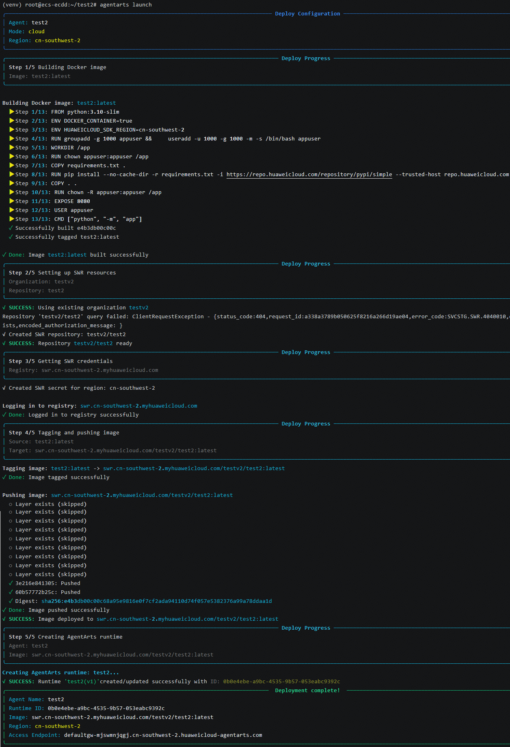
Task: Click the repo.huaweicloud.com pypi simple URL
Action: [x=309, y=175]
